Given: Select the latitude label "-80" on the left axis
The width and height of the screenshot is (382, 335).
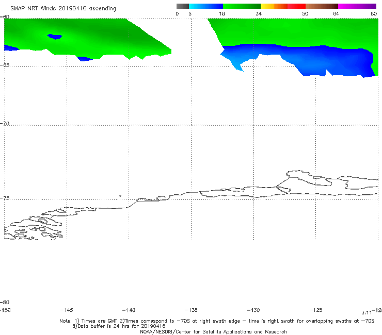Looking at the screenshot, I should click(x=5, y=302).
